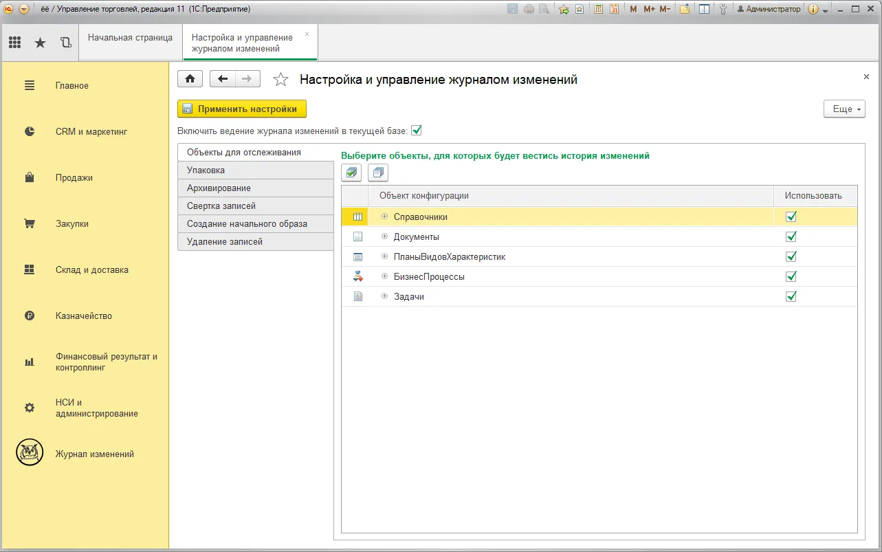Switch to Начальная страница tab
The width and height of the screenshot is (882, 552).
click(x=130, y=38)
